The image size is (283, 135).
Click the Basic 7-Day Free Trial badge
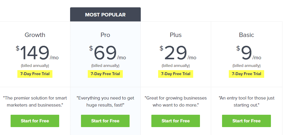246,74
